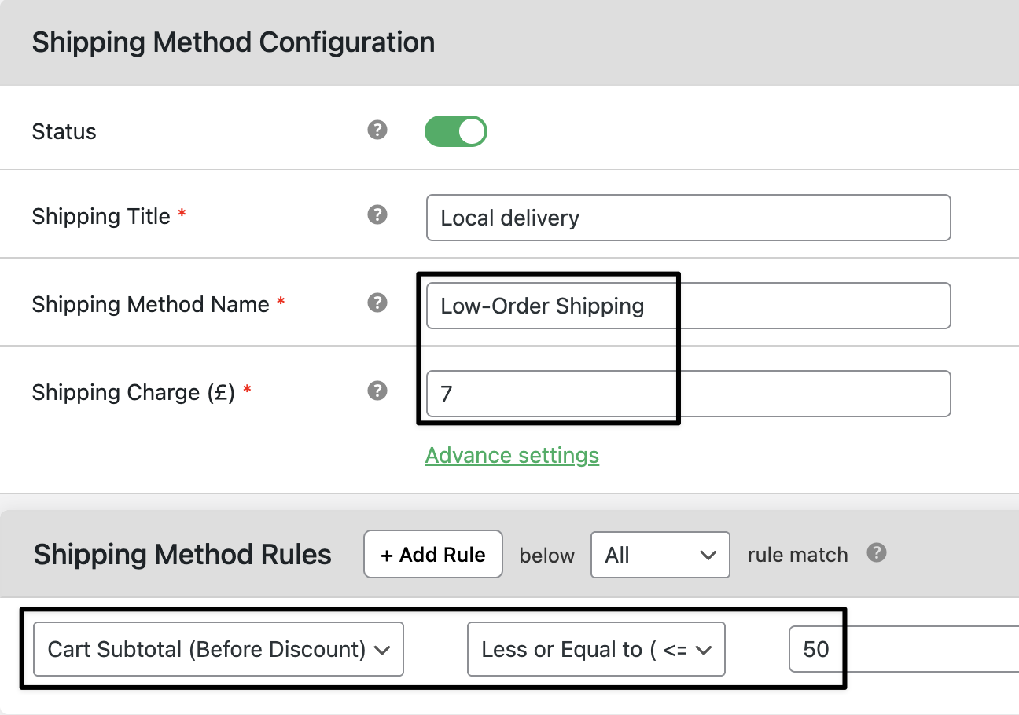Edit the Shipping Method Name field
Image resolution: width=1019 pixels, height=715 pixels.
tap(688, 306)
